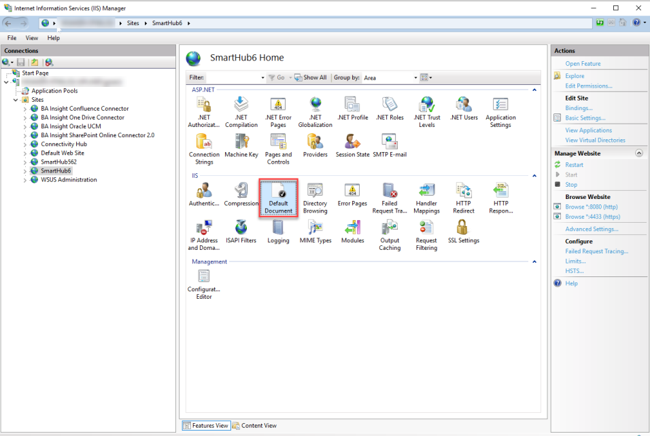Open the Default Document feature
This screenshot has height=436, width=650.
pos(278,198)
